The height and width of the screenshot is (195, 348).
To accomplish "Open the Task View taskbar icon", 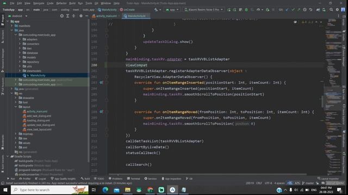I will point(94,190).
